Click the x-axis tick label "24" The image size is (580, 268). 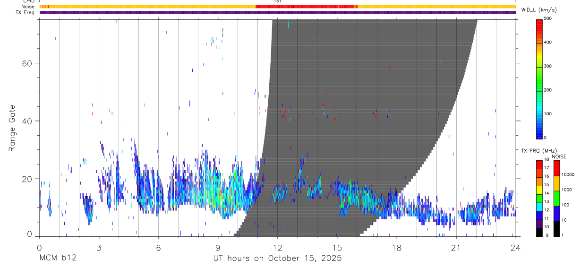click(x=516, y=247)
